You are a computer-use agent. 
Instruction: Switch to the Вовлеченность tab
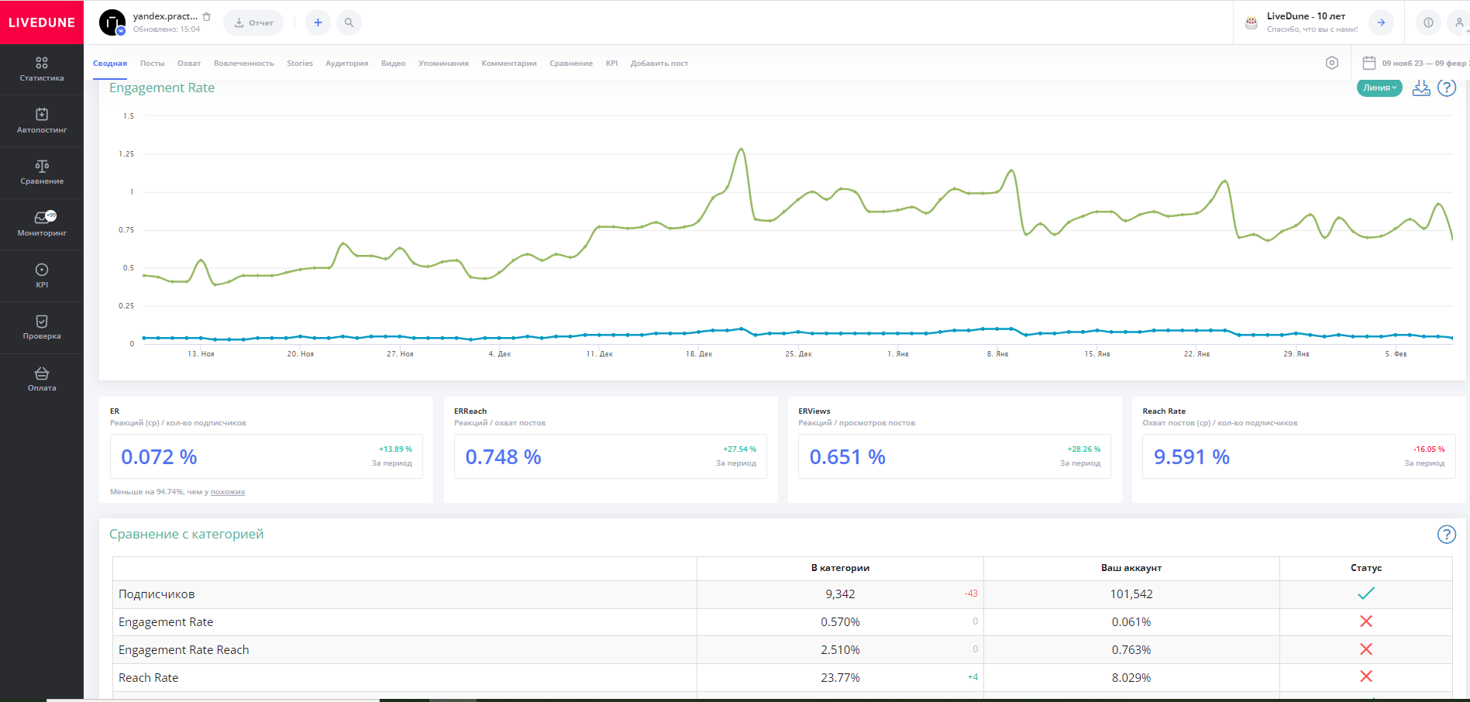click(244, 64)
